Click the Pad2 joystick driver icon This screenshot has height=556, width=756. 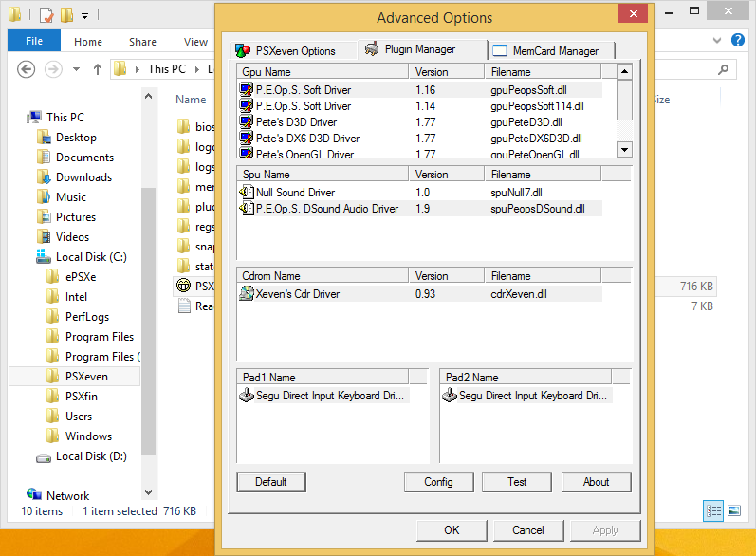point(450,395)
